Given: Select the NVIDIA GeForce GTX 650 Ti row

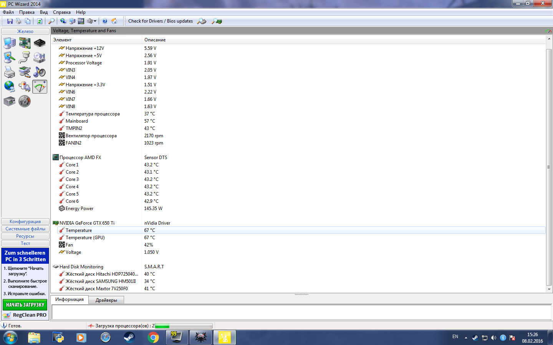Looking at the screenshot, I should pos(298,223).
